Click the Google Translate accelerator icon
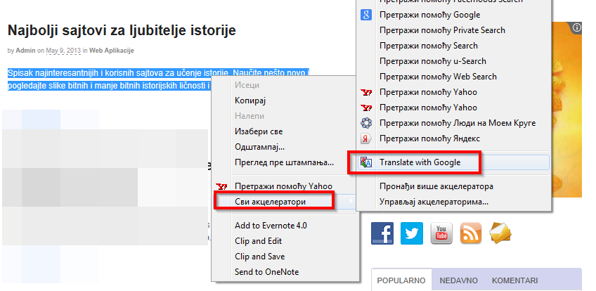596x291 pixels. (x=365, y=162)
